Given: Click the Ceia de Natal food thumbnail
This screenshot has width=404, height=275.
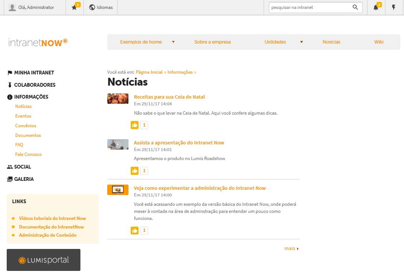Looking at the screenshot, I should click(x=118, y=99).
